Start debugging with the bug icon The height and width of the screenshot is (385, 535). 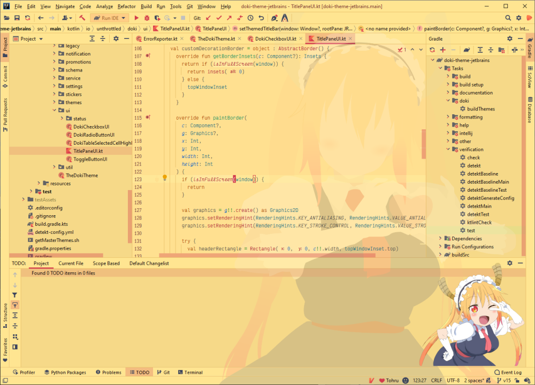[x=147, y=18]
